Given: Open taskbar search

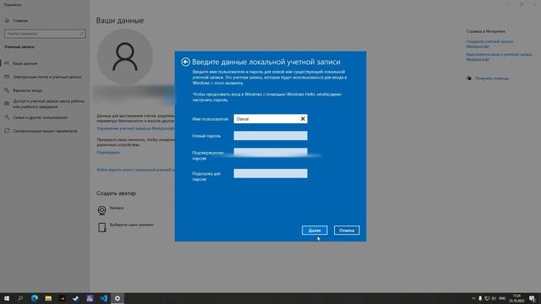Looking at the screenshot, I should point(20,298).
